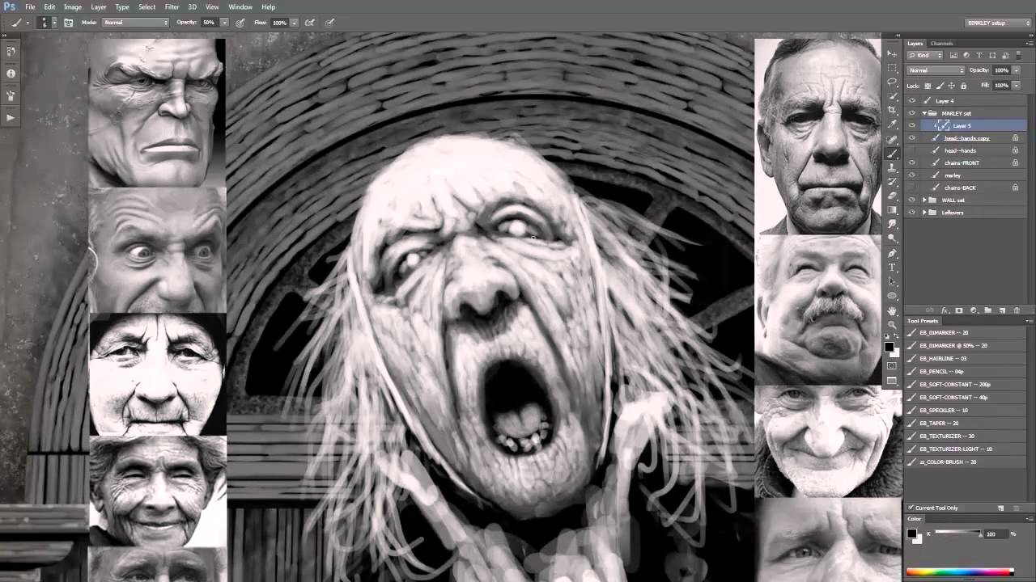
Task: Toggle chains-FRONT layer visibility
Action: (x=912, y=162)
